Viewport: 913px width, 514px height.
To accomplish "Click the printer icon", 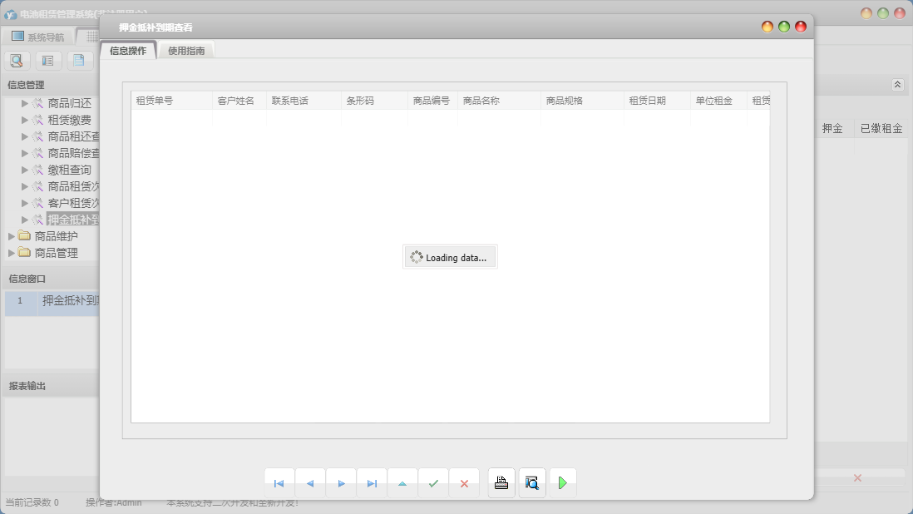I will point(501,483).
